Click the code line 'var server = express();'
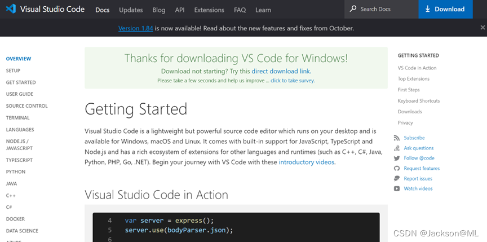 [x=169, y=221]
